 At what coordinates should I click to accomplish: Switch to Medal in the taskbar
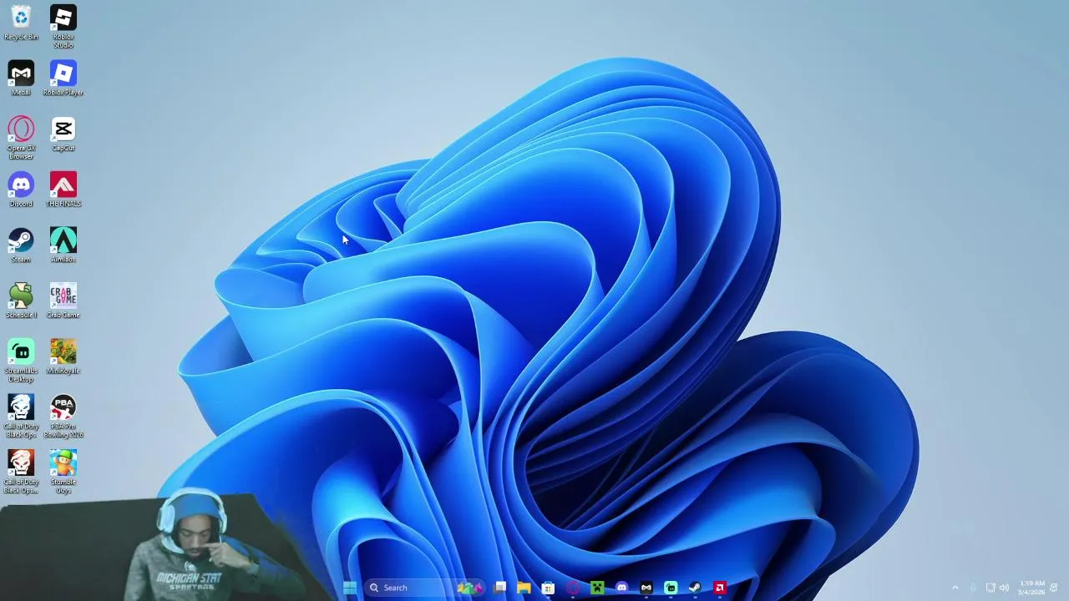[646, 588]
